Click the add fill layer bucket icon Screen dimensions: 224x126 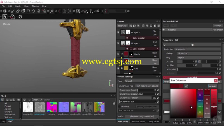click(147, 26)
